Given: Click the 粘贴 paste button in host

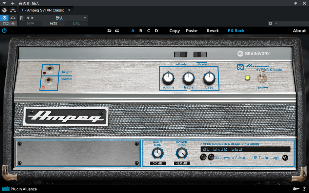Looking at the screenshot, I should [x=76, y=24].
